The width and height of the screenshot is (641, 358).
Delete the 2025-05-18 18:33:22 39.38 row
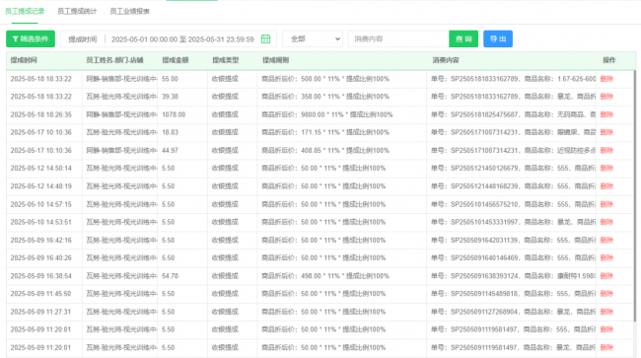coord(606,97)
